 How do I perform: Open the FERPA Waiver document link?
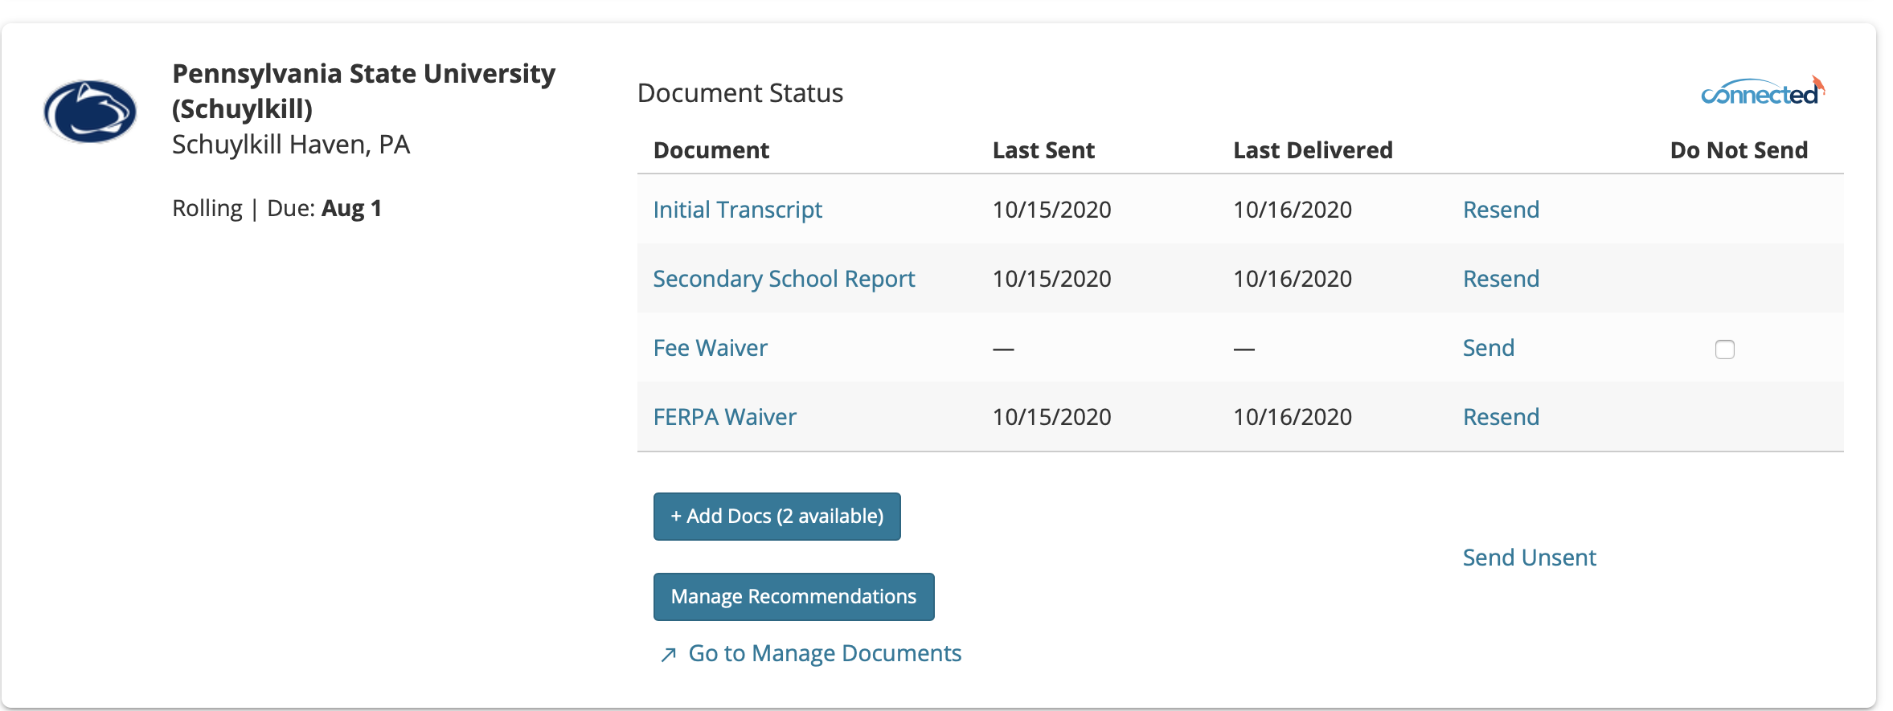tap(724, 417)
